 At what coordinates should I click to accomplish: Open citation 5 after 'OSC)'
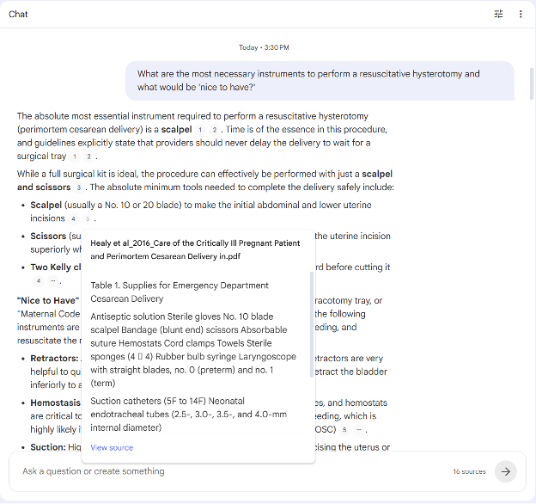click(344, 430)
